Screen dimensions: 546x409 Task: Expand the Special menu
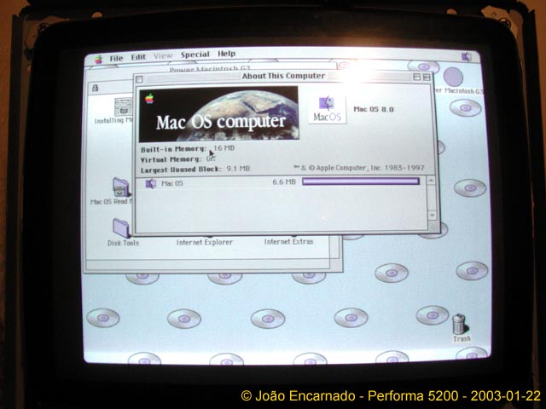click(195, 55)
